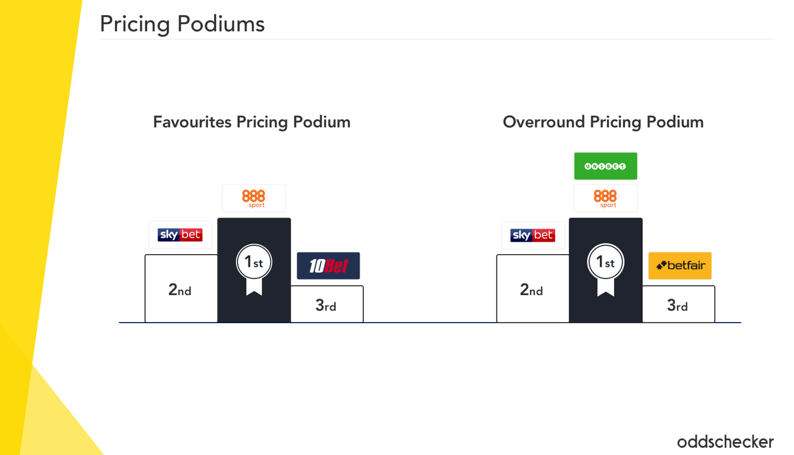Click the 2nd place block on the Overround podium
794x455 pixels.
coord(532,289)
